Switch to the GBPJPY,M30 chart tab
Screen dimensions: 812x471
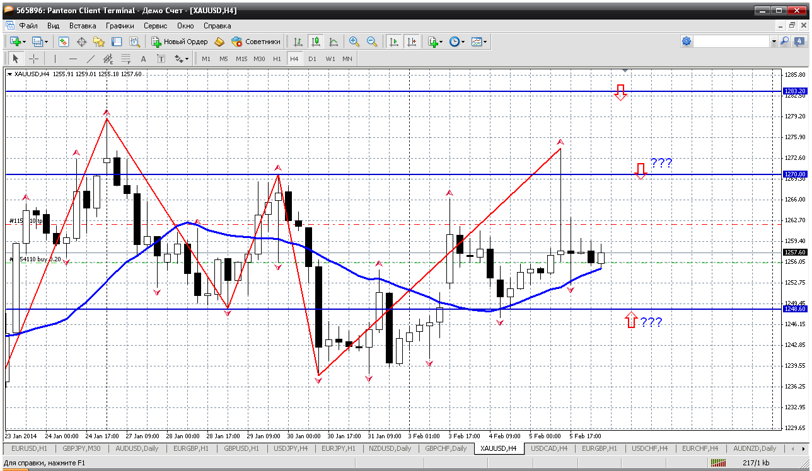point(81,448)
